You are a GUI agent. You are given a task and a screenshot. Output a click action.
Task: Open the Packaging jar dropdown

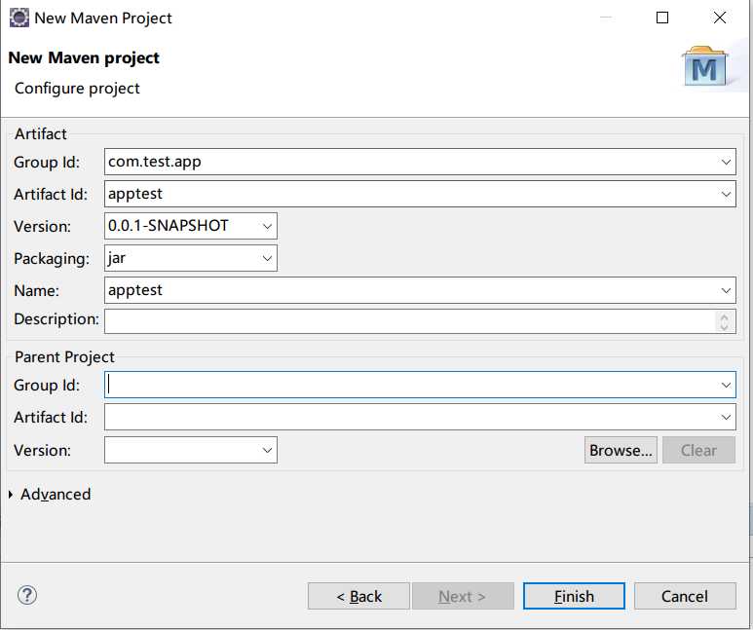(x=268, y=258)
